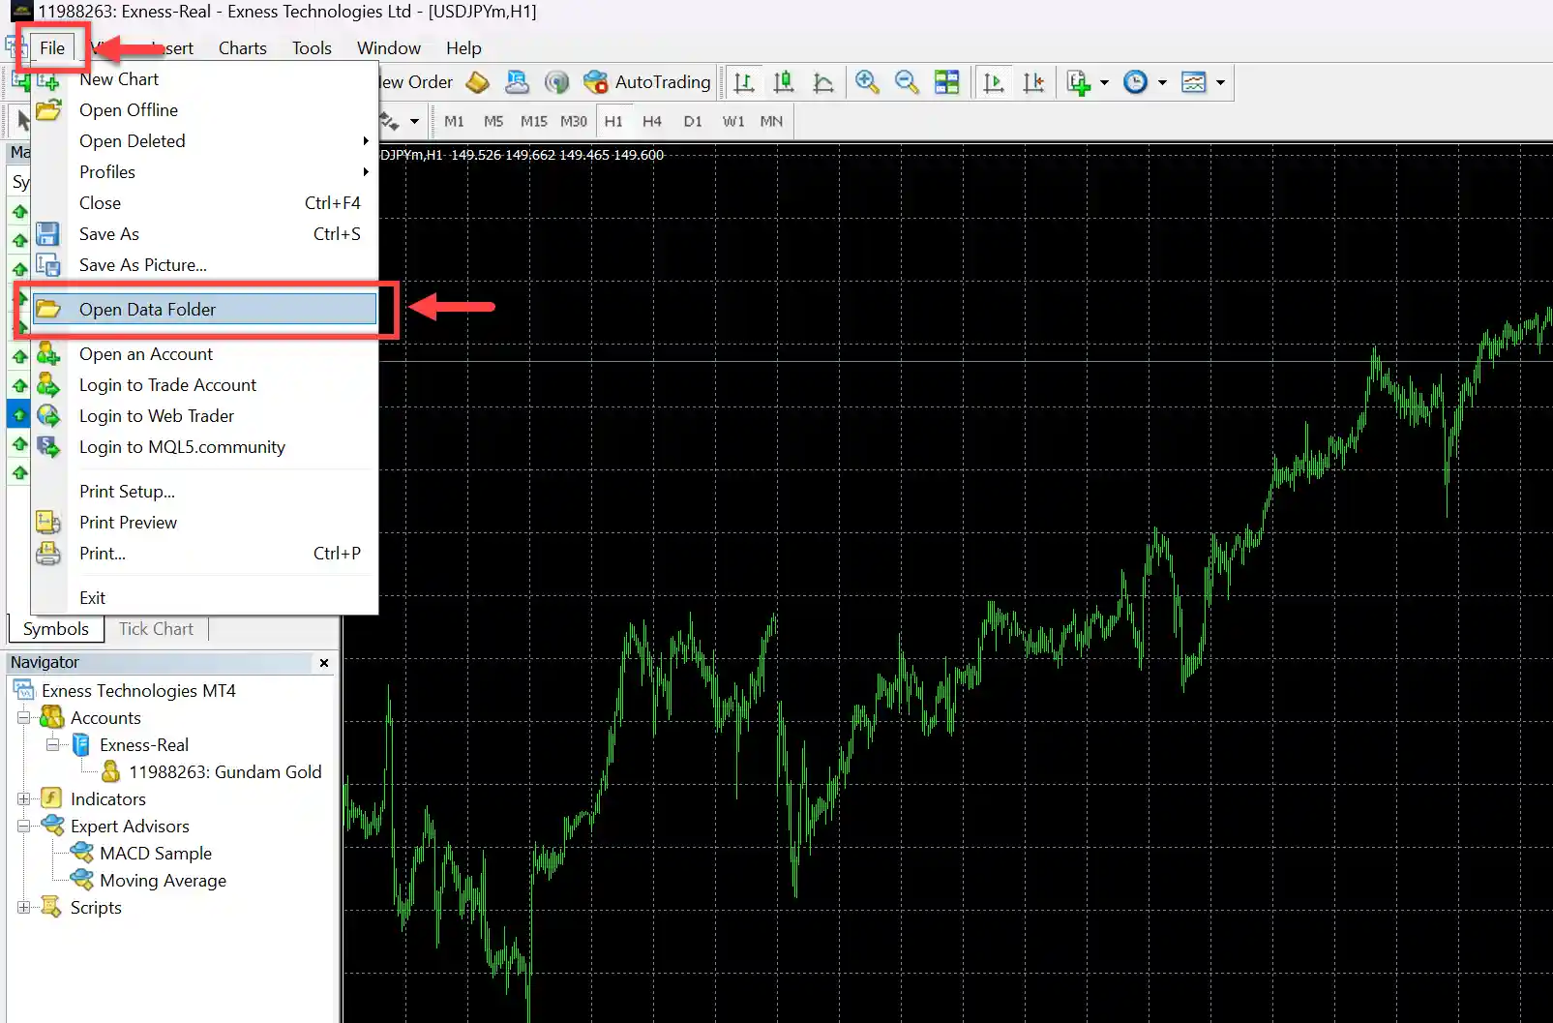Switch chart to bar chart view
This screenshot has width=1553, height=1023.
pos(744,82)
